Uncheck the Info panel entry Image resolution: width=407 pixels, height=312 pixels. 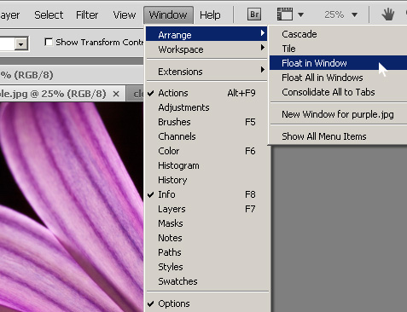coord(206,194)
